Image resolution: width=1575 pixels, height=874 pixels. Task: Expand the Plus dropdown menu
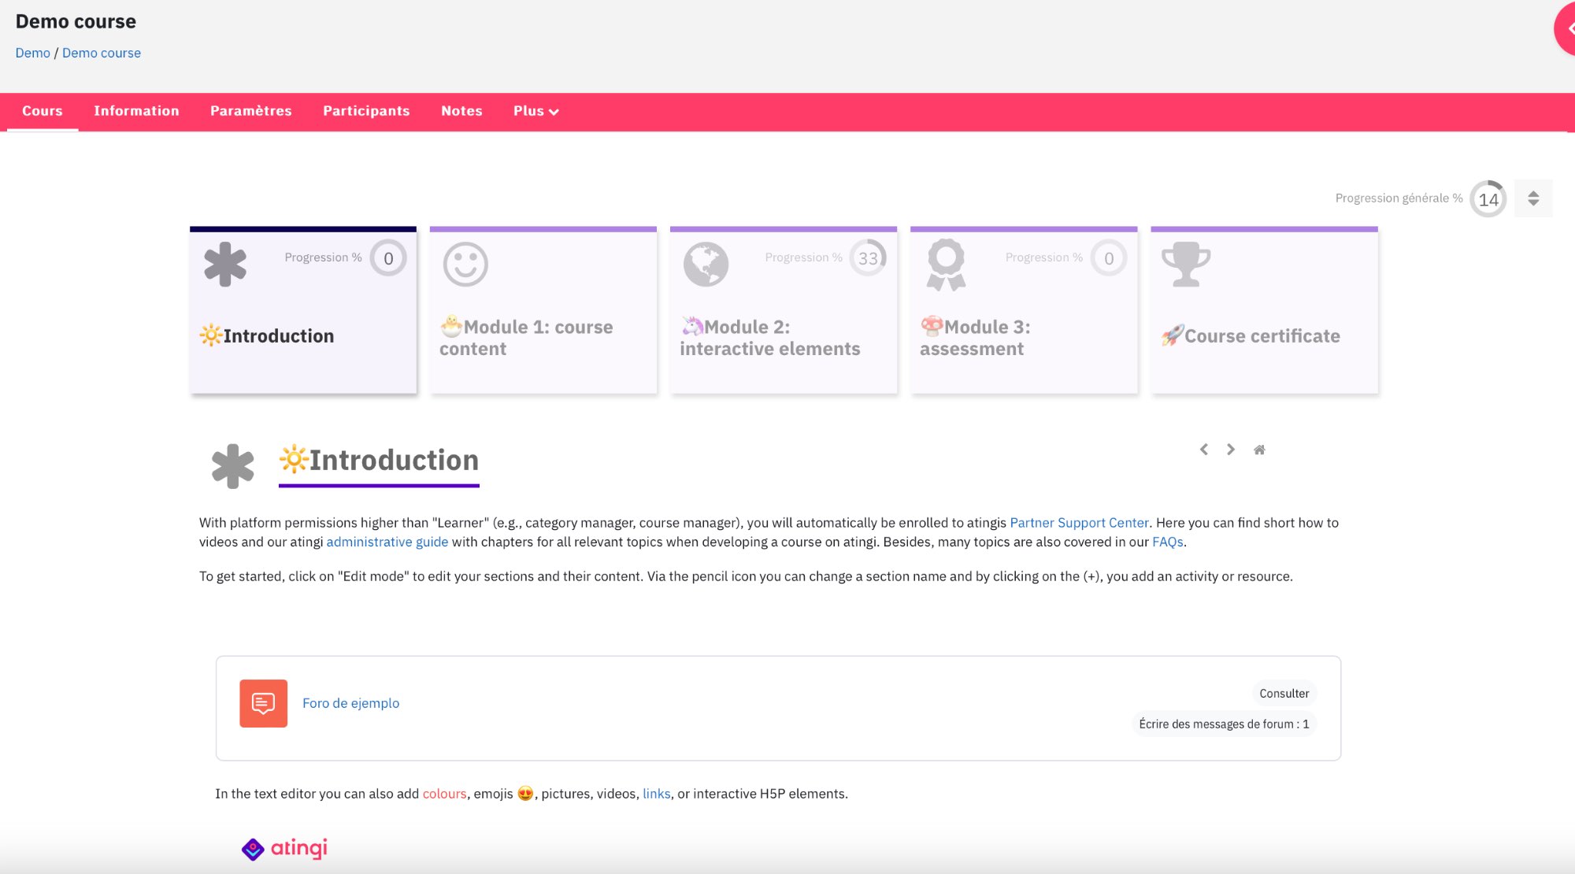(535, 111)
